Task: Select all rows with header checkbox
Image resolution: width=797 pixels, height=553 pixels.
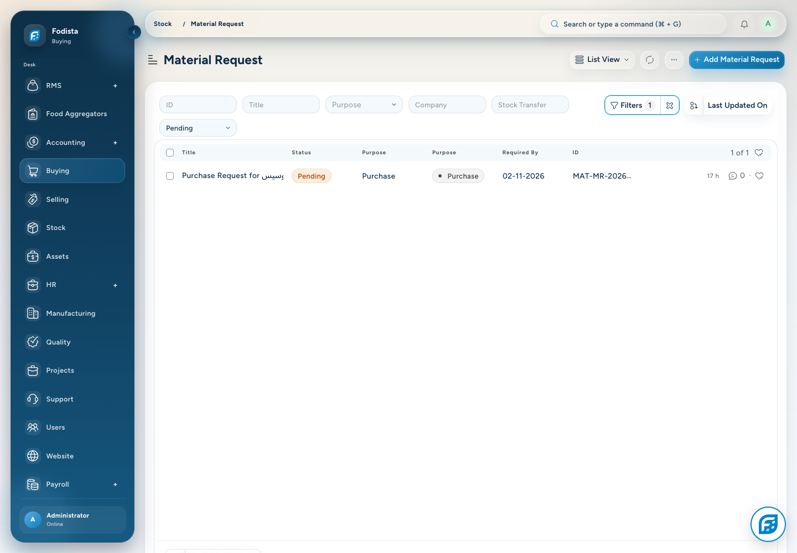Action: tap(170, 153)
